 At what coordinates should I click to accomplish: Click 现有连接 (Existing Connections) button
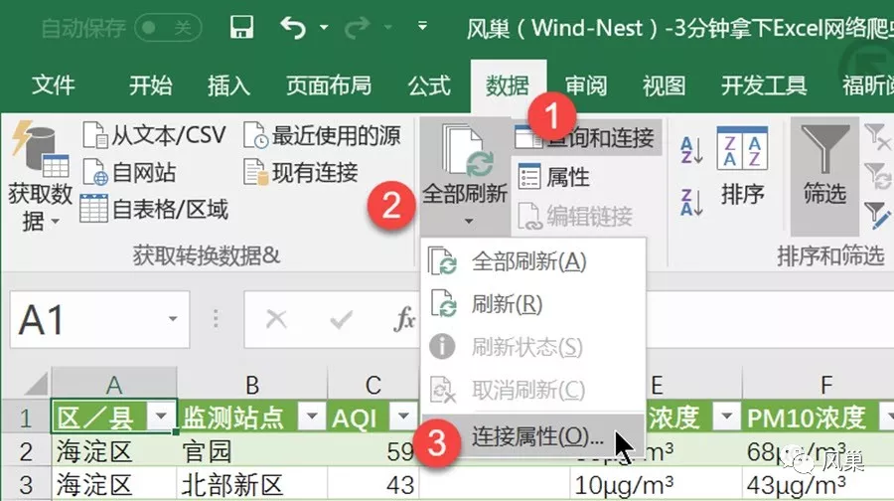pyautogui.click(x=300, y=172)
